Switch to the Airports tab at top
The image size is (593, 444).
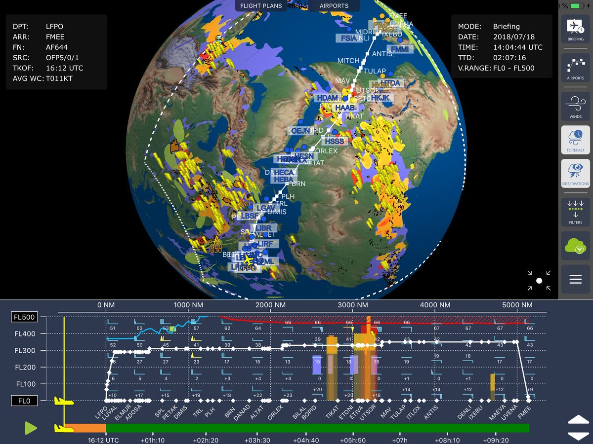[334, 6]
